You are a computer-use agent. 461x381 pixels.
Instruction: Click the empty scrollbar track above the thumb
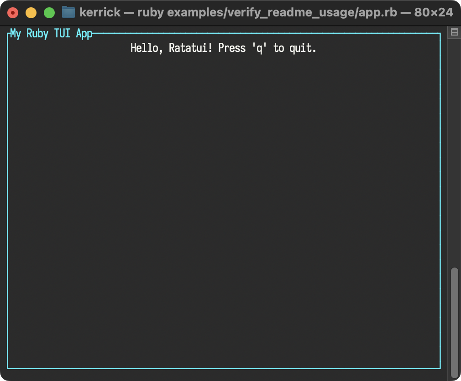(455, 153)
